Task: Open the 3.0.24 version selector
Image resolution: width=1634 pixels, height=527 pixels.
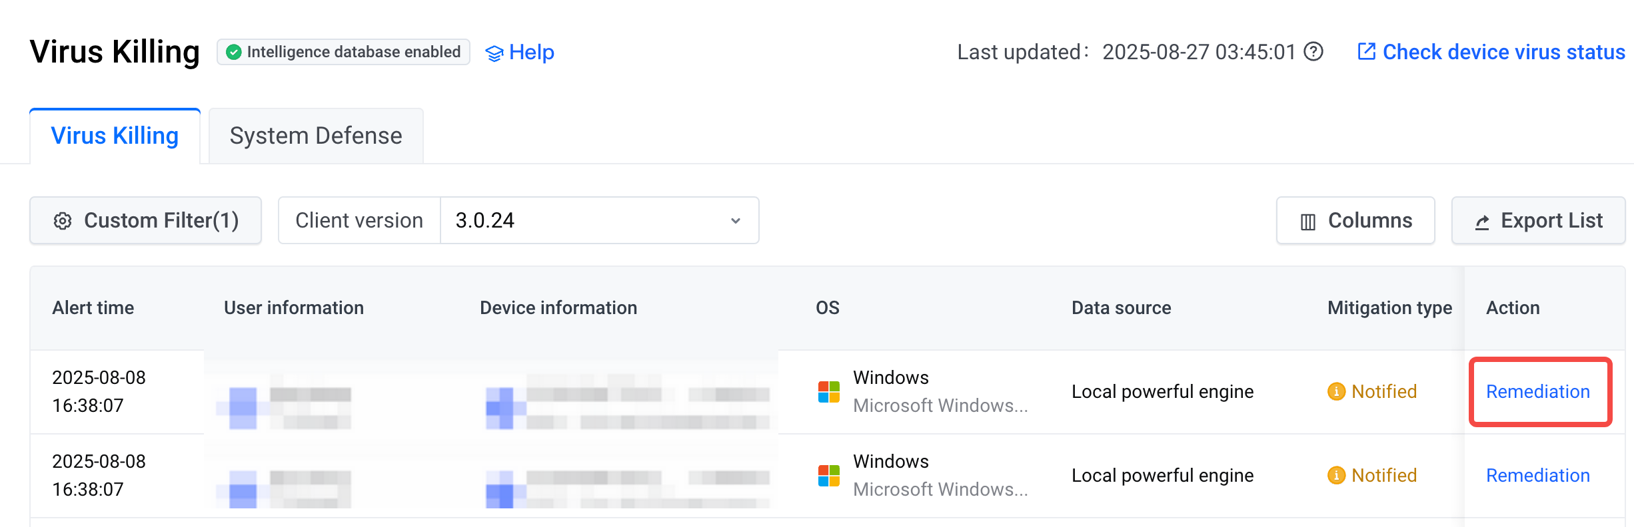Action: [599, 220]
